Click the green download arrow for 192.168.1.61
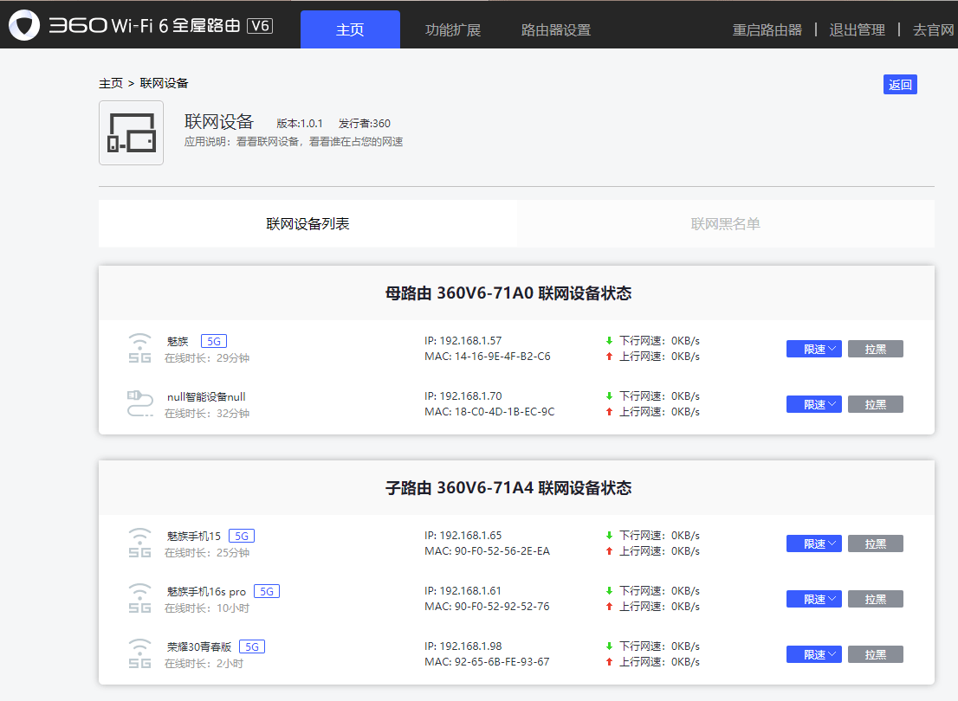 point(609,591)
